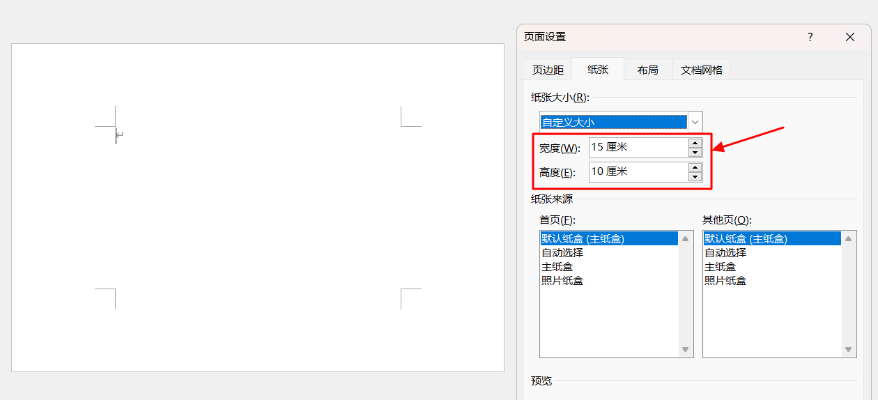
Task: Select the 纸张 tab
Action: click(x=598, y=69)
